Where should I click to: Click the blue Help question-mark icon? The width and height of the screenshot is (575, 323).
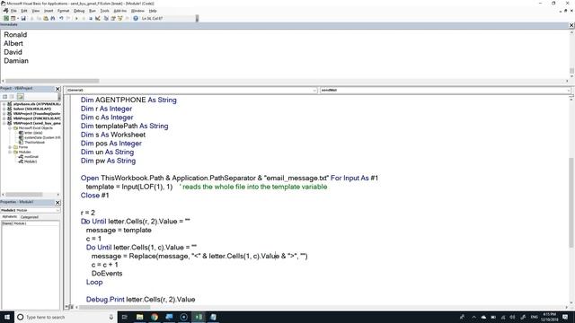(x=136, y=18)
